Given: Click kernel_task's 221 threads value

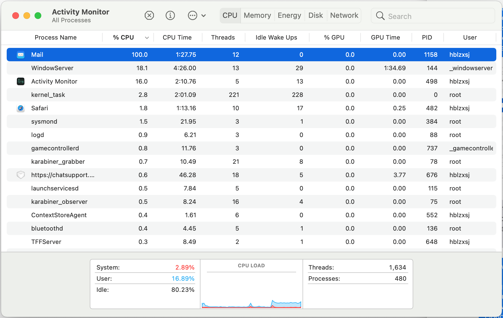Looking at the screenshot, I should coord(234,95).
